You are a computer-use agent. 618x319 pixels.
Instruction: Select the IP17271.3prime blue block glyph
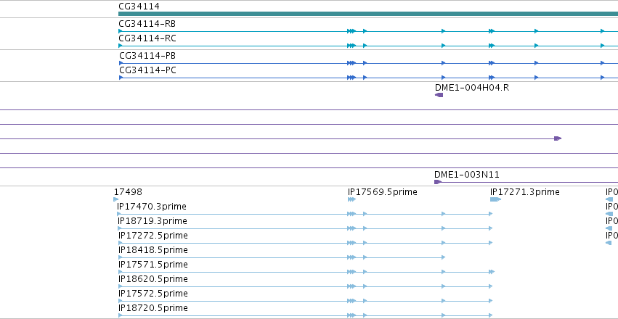tap(495, 199)
